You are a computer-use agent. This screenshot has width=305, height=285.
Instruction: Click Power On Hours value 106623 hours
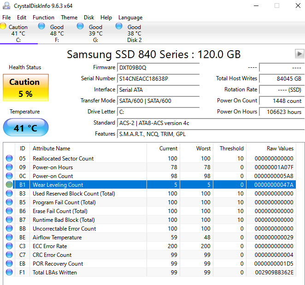coord(282,112)
